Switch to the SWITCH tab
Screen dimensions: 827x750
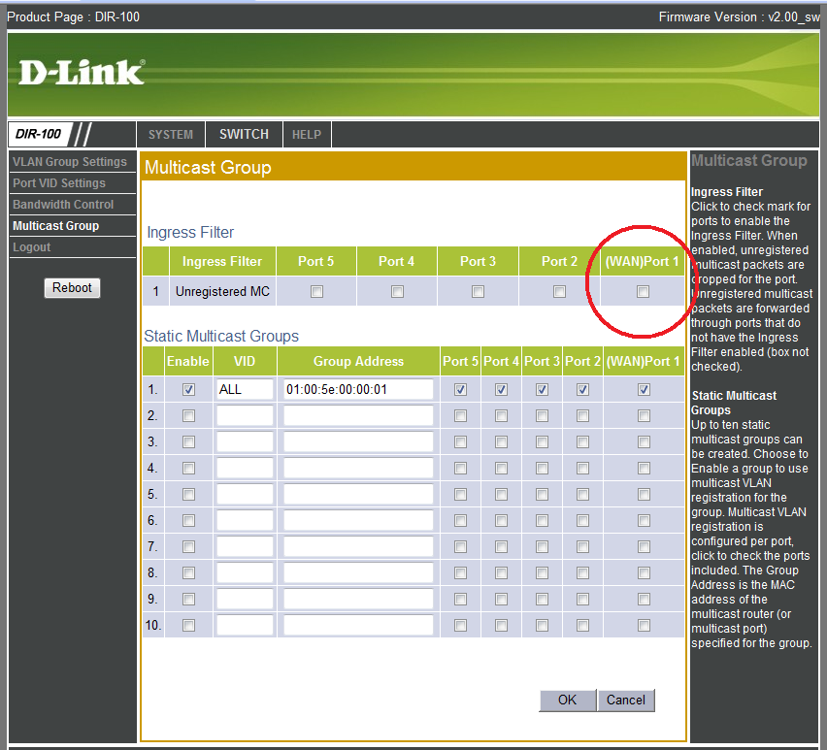tap(244, 135)
